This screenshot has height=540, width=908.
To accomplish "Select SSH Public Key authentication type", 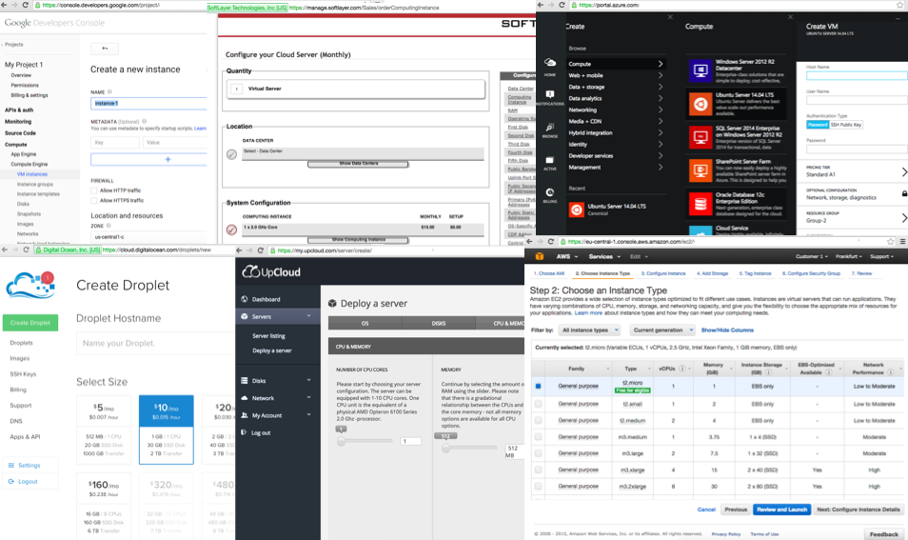I will tap(846, 125).
